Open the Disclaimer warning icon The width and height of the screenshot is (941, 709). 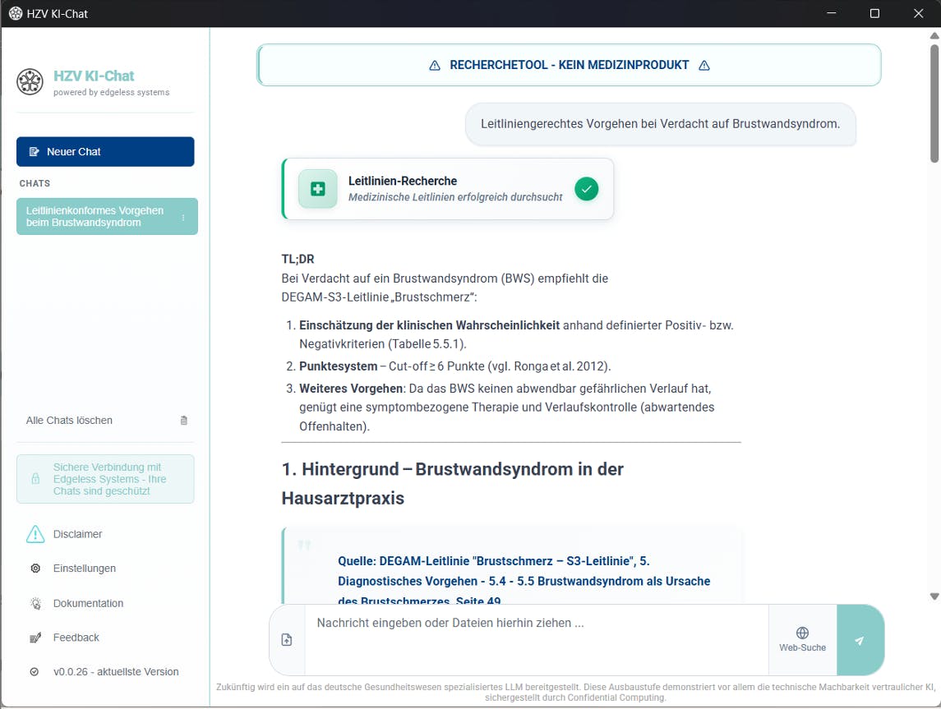click(35, 534)
